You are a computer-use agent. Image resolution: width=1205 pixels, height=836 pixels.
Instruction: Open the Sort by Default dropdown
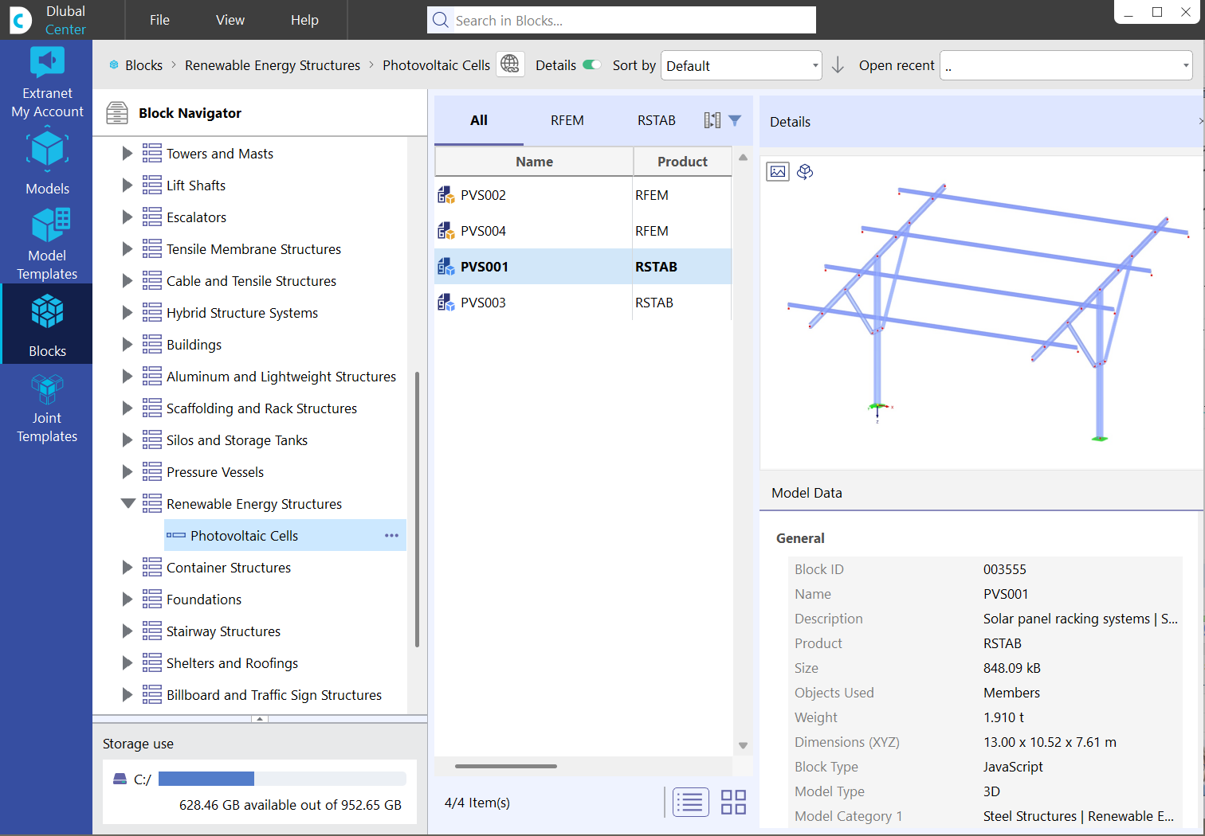click(x=740, y=64)
